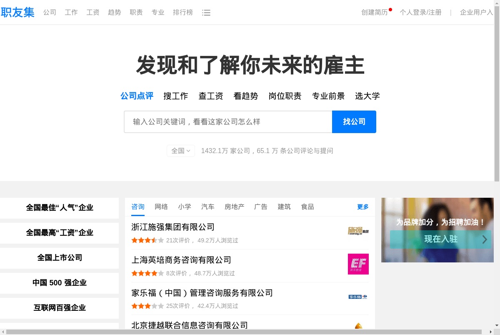Click star rating of 家乐福（中国）管理咨询服务有限公司
The height and width of the screenshot is (335, 500).
pos(147,306)
